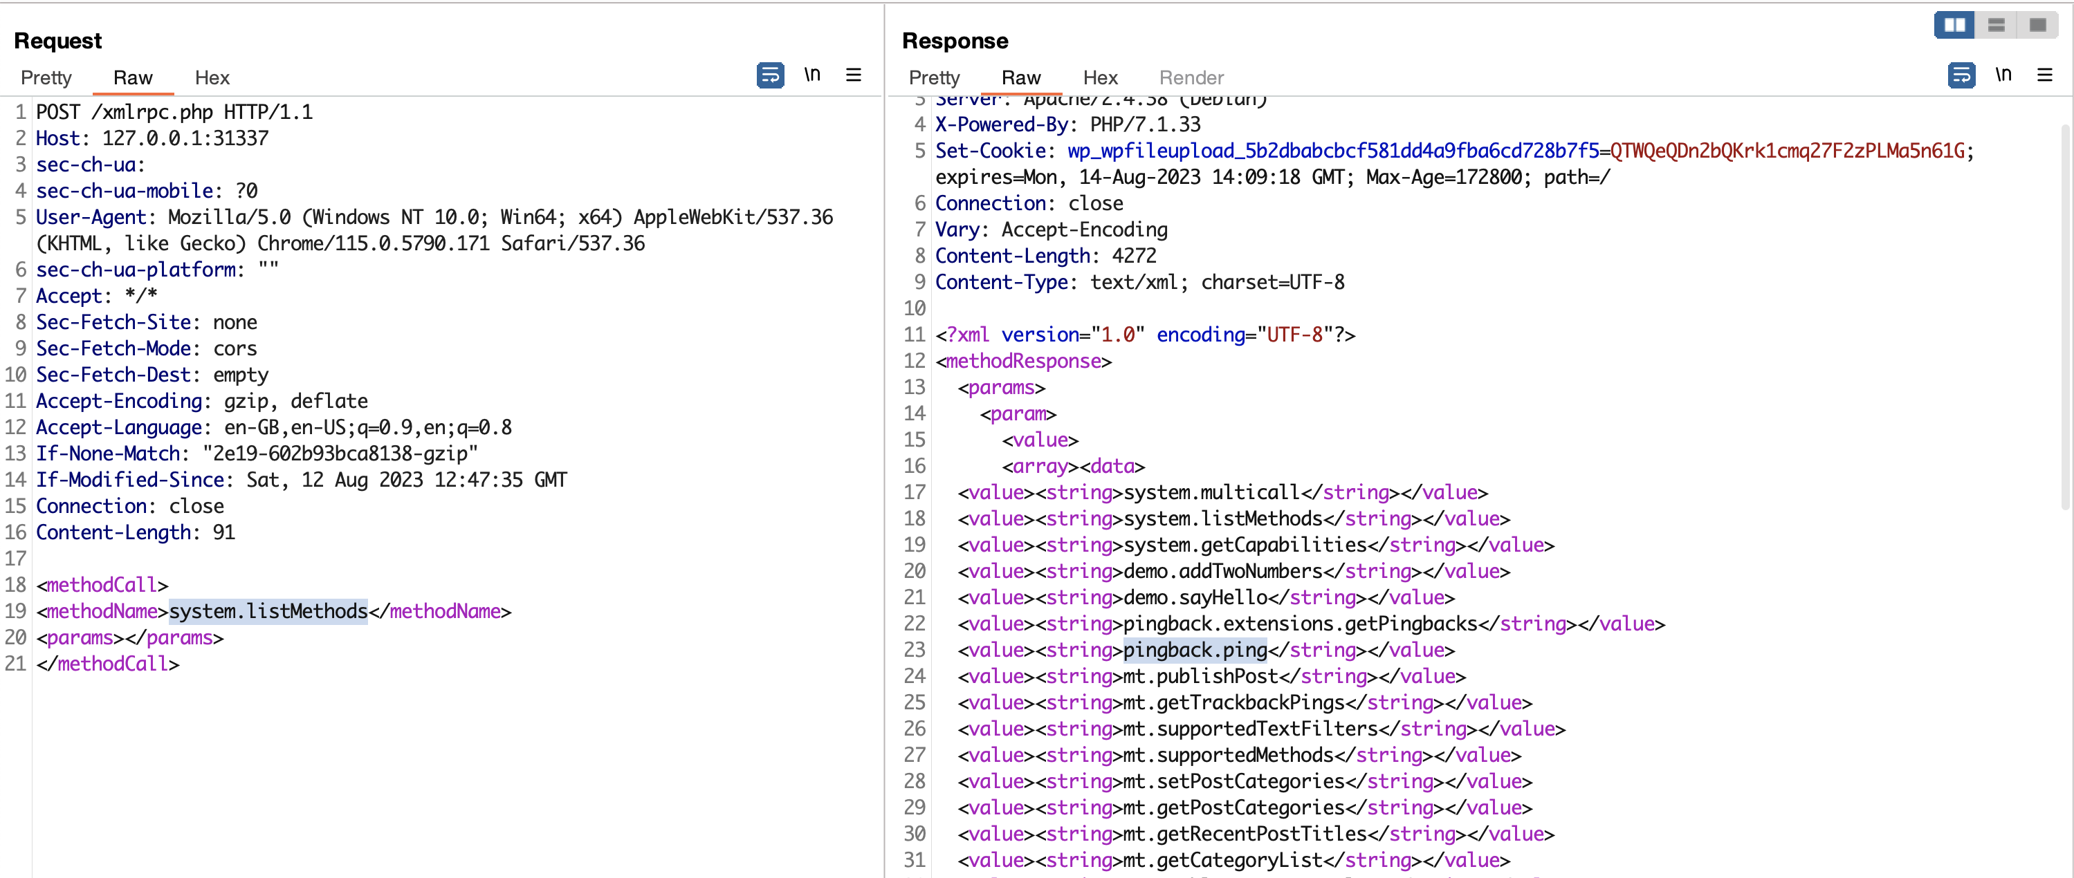Toggle non-printable characters (\n) in Response panel
The height and width of the screenshot is (878, 2074).
click(x=2002, y=75)
